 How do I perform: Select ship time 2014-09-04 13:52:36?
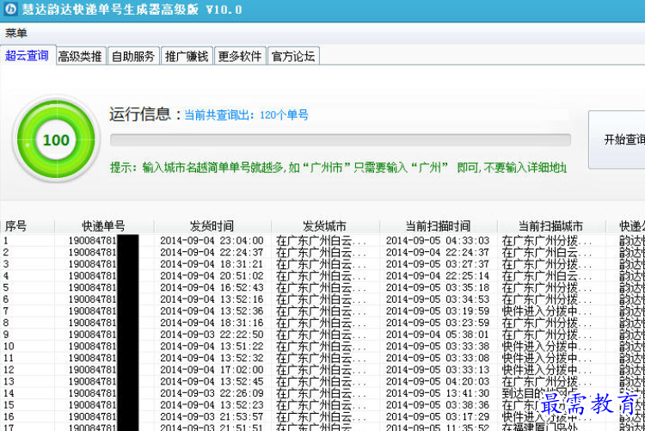(x=212, y=311)
